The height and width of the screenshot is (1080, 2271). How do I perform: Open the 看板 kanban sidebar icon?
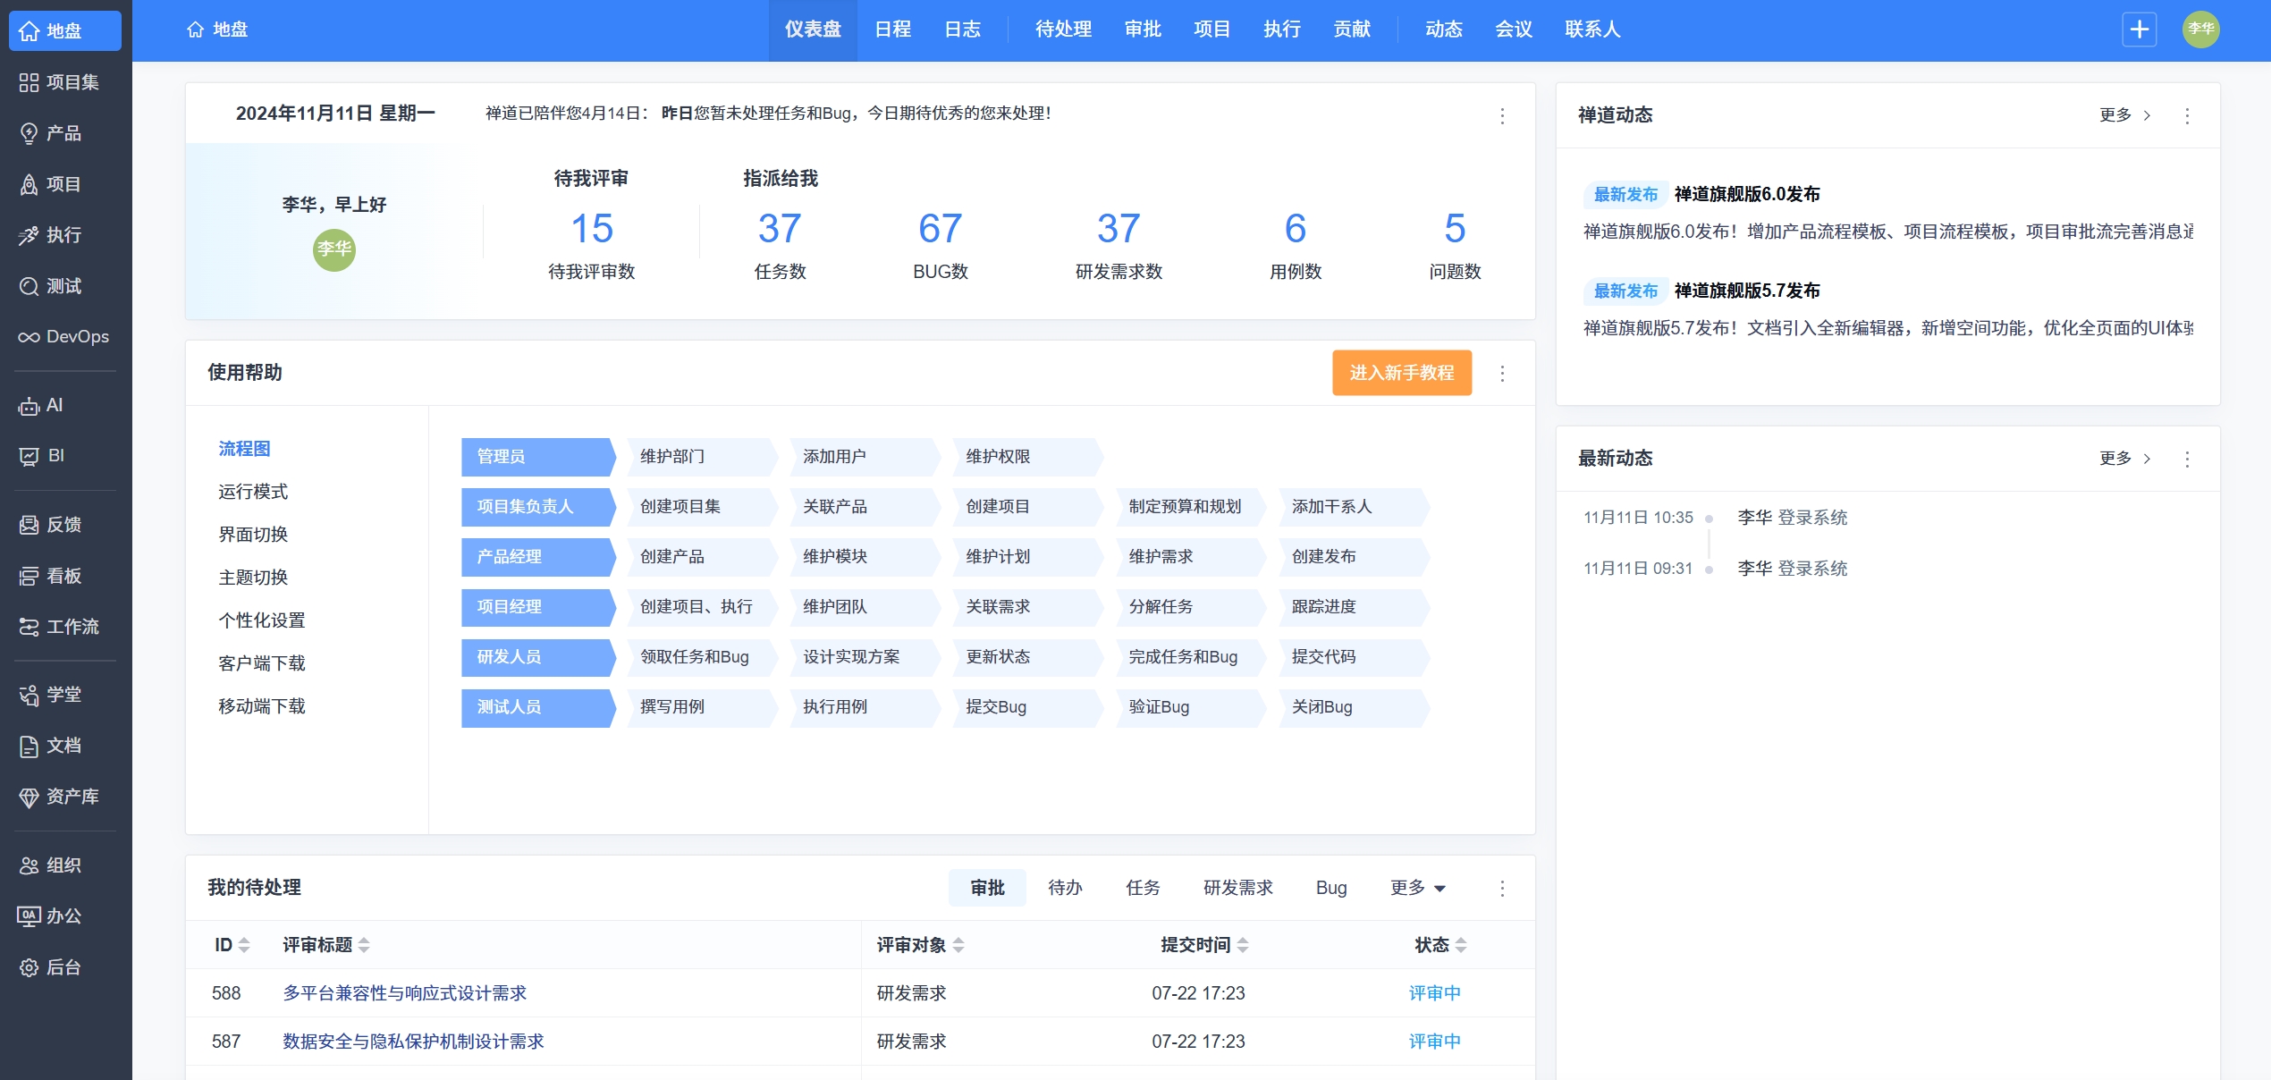[x=29, y=576]
